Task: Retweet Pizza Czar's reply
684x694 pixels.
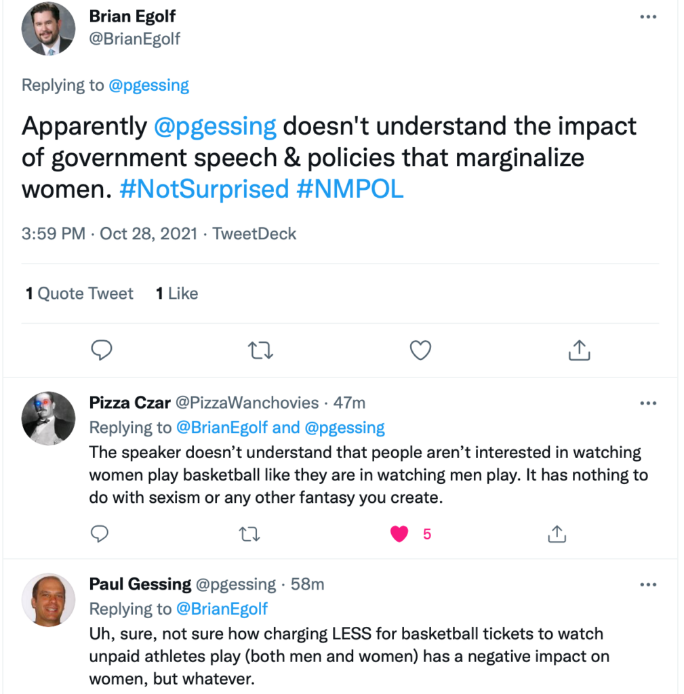Action: pos(250,534)
